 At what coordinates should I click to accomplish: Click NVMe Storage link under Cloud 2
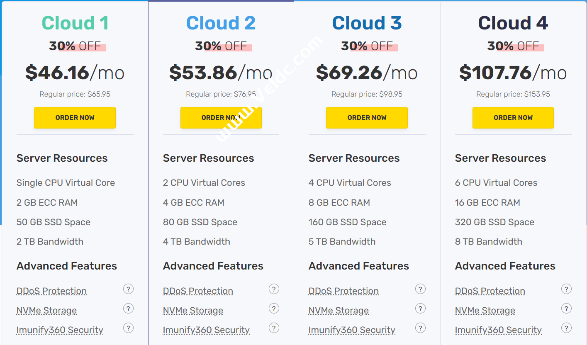pyautogui.click(x=193, y=311)
